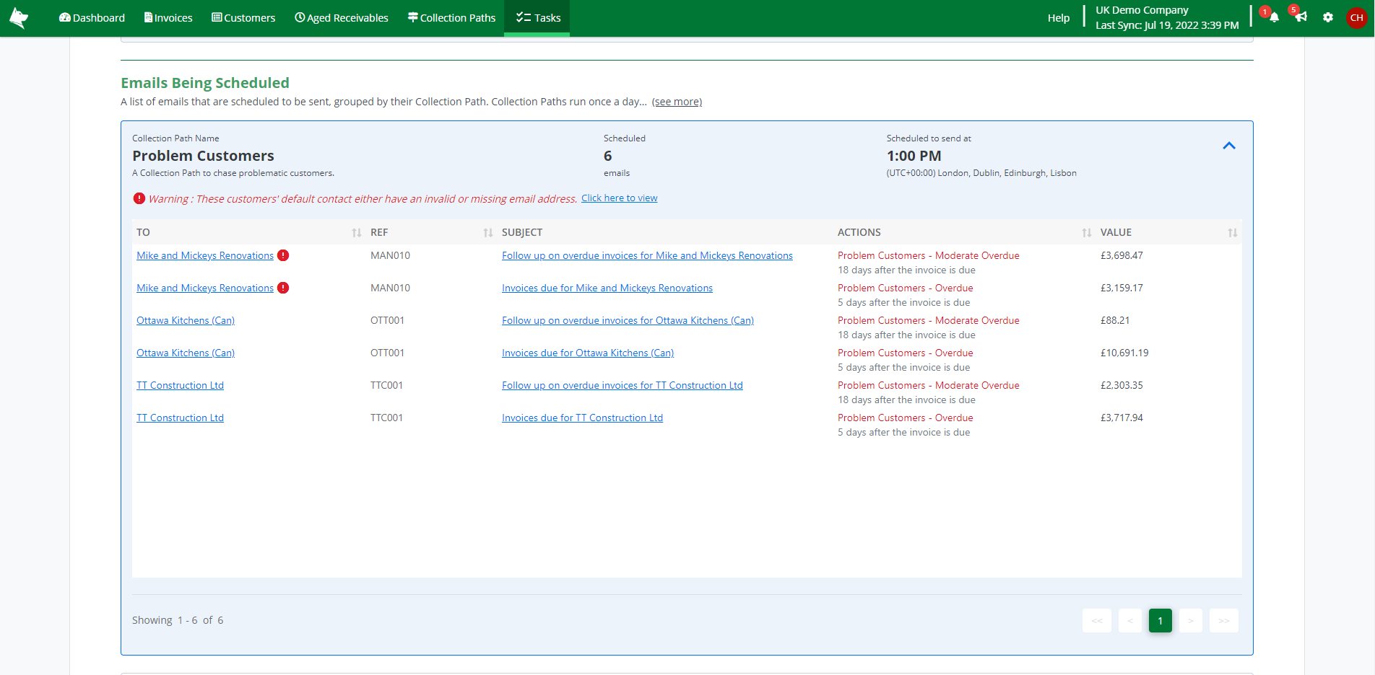Click the 'see more' link
The image size is (1375, 675).
pos(677,102)
